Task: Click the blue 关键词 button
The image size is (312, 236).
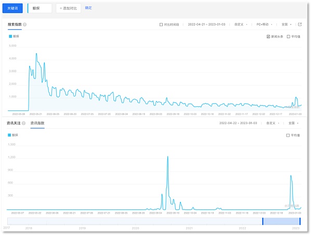Action: click(x=13, y=8)
